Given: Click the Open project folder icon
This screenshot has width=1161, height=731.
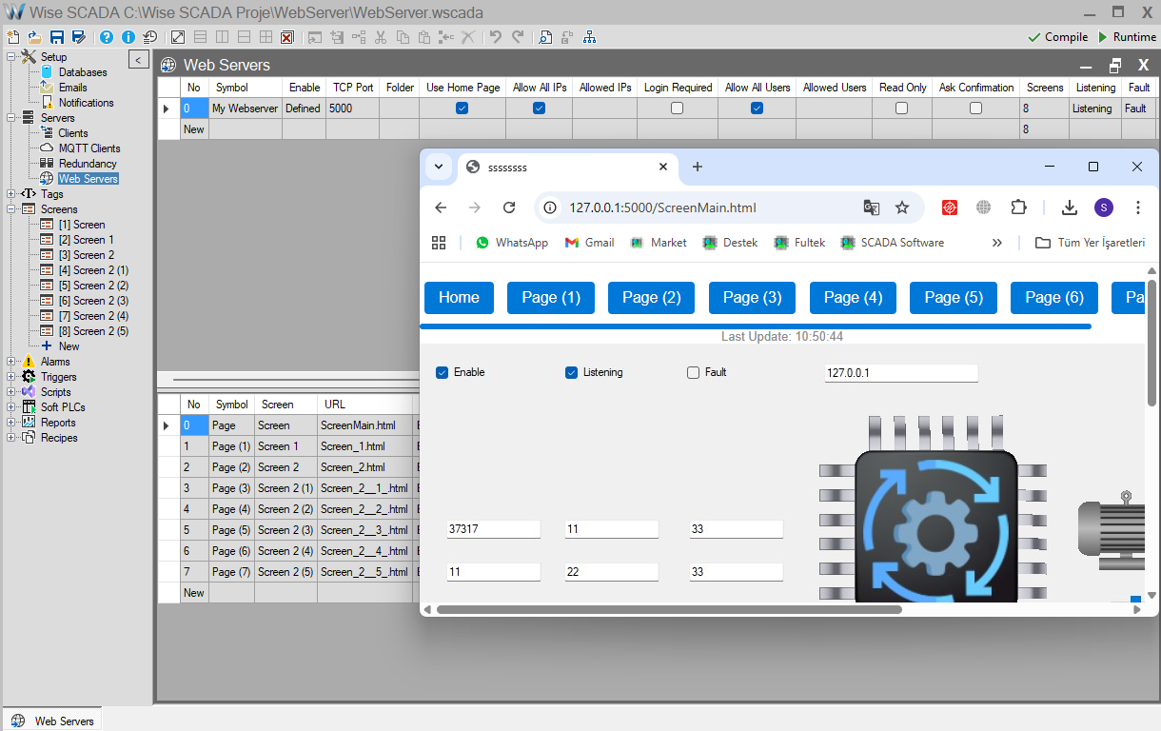Looking at the screenshot, I should point(34,37).
